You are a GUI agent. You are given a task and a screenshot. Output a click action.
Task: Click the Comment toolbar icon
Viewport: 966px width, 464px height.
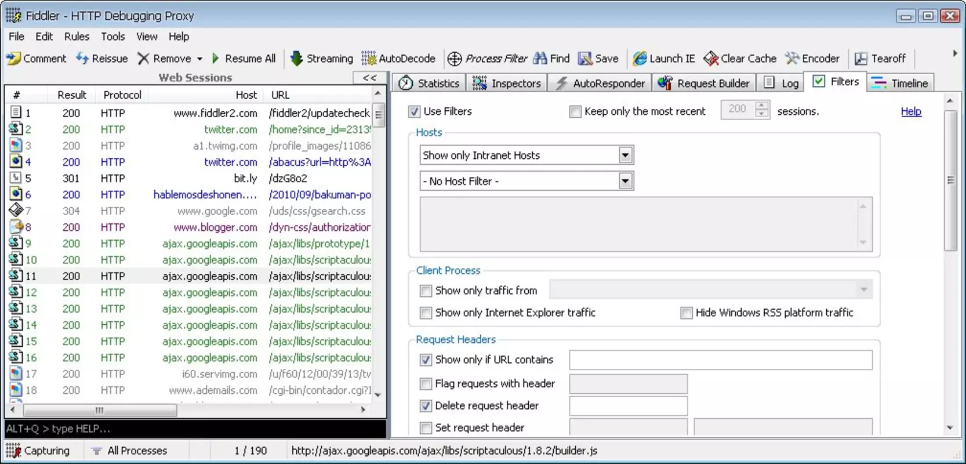click(x=13, y=59)
